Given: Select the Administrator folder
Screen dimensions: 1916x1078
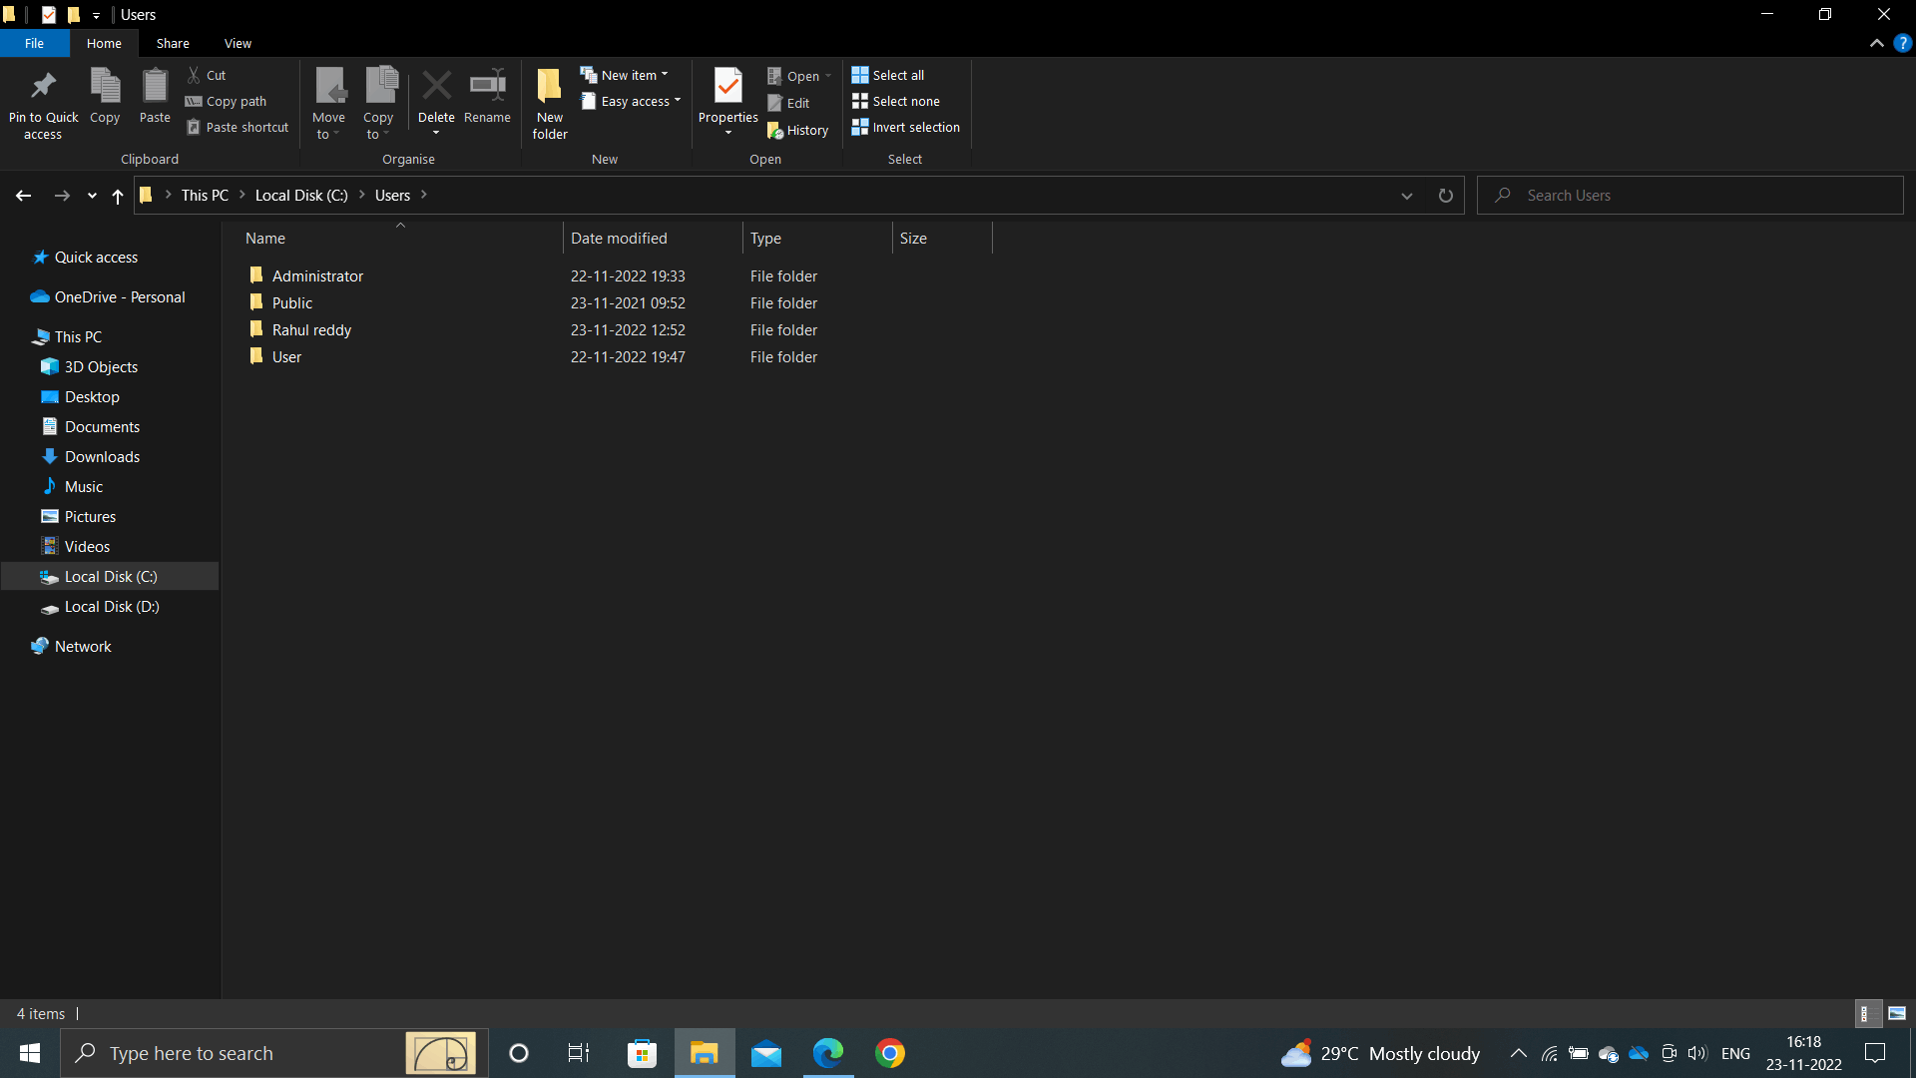Looking at the screenshot, I should click(x=317, y=275).
